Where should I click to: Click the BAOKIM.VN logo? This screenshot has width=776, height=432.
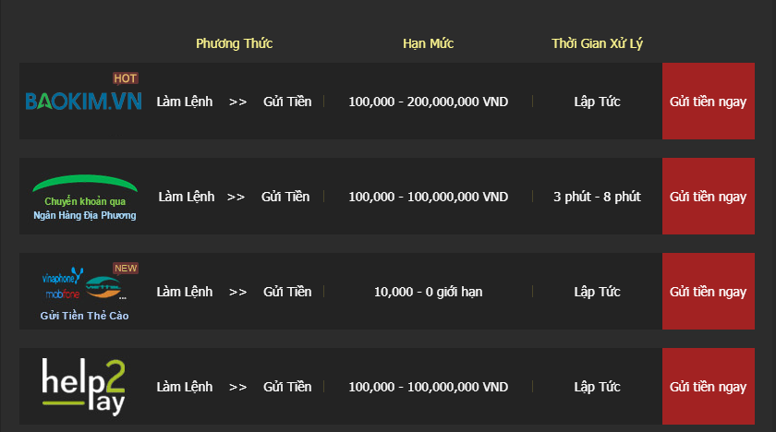pyautogui.click(x=84, y=102)
